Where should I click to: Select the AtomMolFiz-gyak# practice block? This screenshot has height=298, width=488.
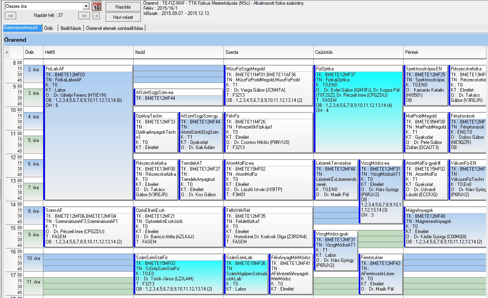426,180
